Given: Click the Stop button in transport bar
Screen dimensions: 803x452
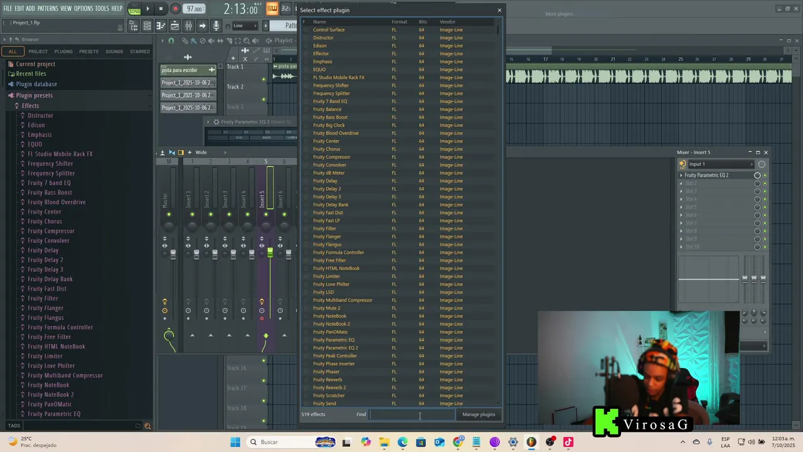Looking at the screenshot, I should pos(161,9).
